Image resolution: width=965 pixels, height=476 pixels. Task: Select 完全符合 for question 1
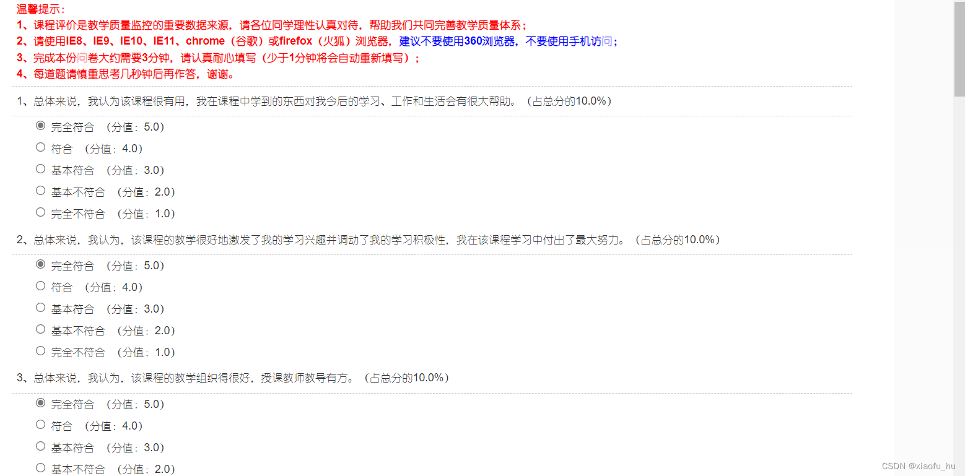41,126
